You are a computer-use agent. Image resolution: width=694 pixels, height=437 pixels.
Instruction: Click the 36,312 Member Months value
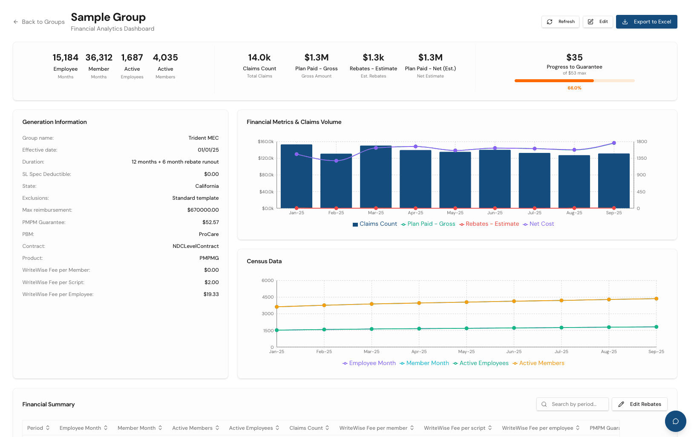pos(99,57)
